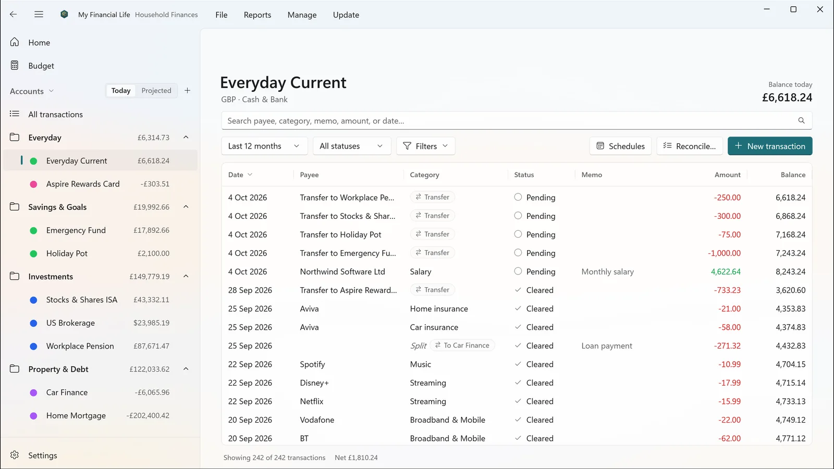Toggle pending status for Workplace Pension transfer
Viewport: 834px width, 469px height.
tap(518, 198)
